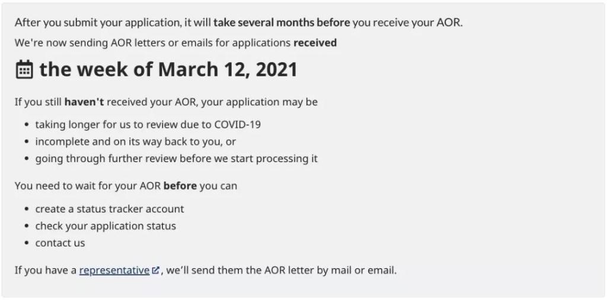Click the "the week of March 12, 2021" heading

pyautogui.click(x=168, y=70)
